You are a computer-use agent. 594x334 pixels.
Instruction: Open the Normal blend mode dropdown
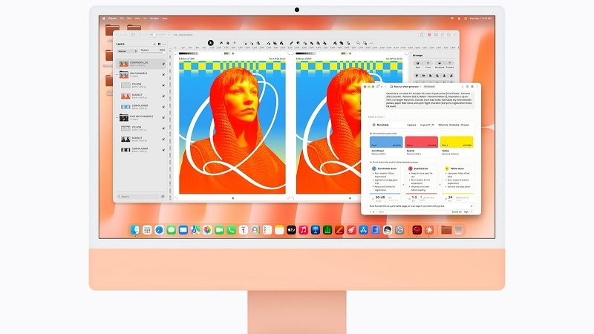(127, 51)
